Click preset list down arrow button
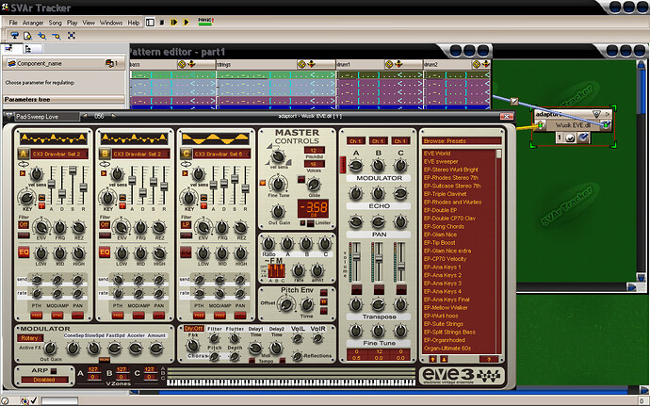Image resolution: width=650 pixels, height=406 pixels. [443, 359]
